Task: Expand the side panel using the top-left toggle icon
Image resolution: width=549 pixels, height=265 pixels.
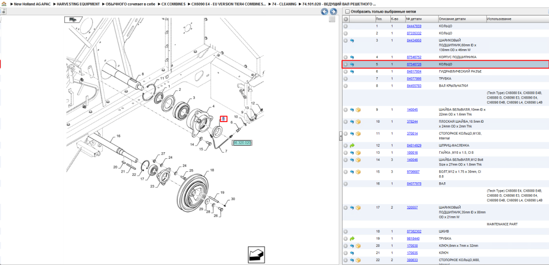Action: [3, 11]
